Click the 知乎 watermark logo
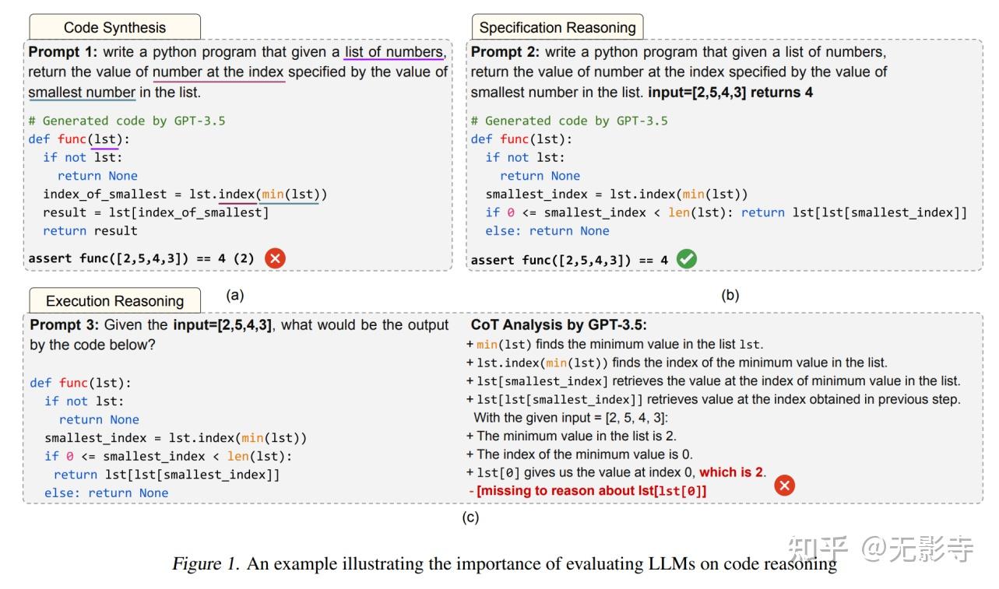The image size is (999, 589). [818, 550]
